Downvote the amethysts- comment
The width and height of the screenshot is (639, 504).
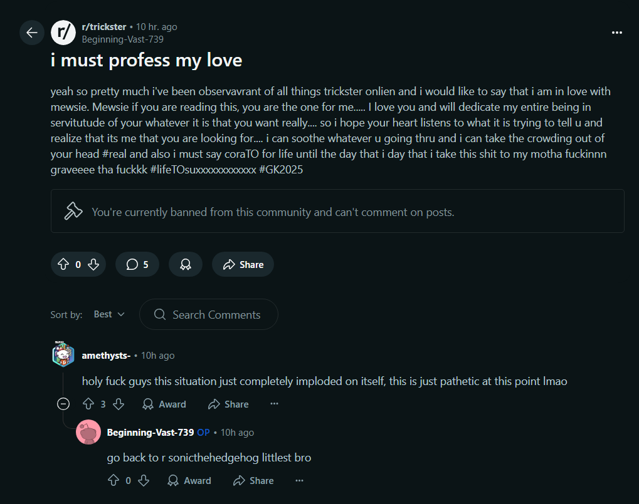click(119, 404)
